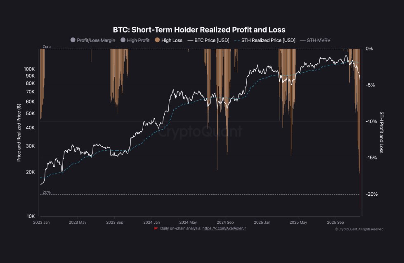Toggle BTC Price [USD] legend line
404x263 pixels.
pos(190,40)
